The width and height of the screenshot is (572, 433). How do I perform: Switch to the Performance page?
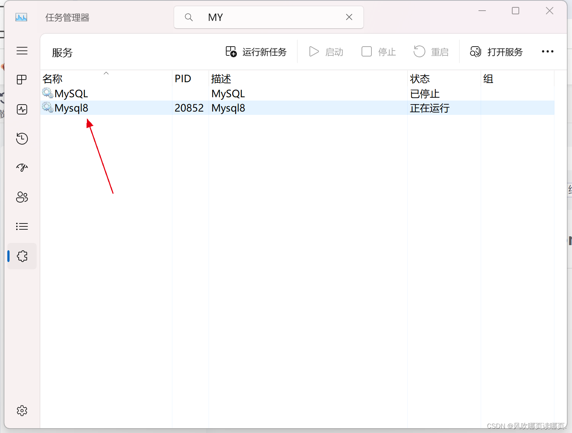tap(22, 109)
